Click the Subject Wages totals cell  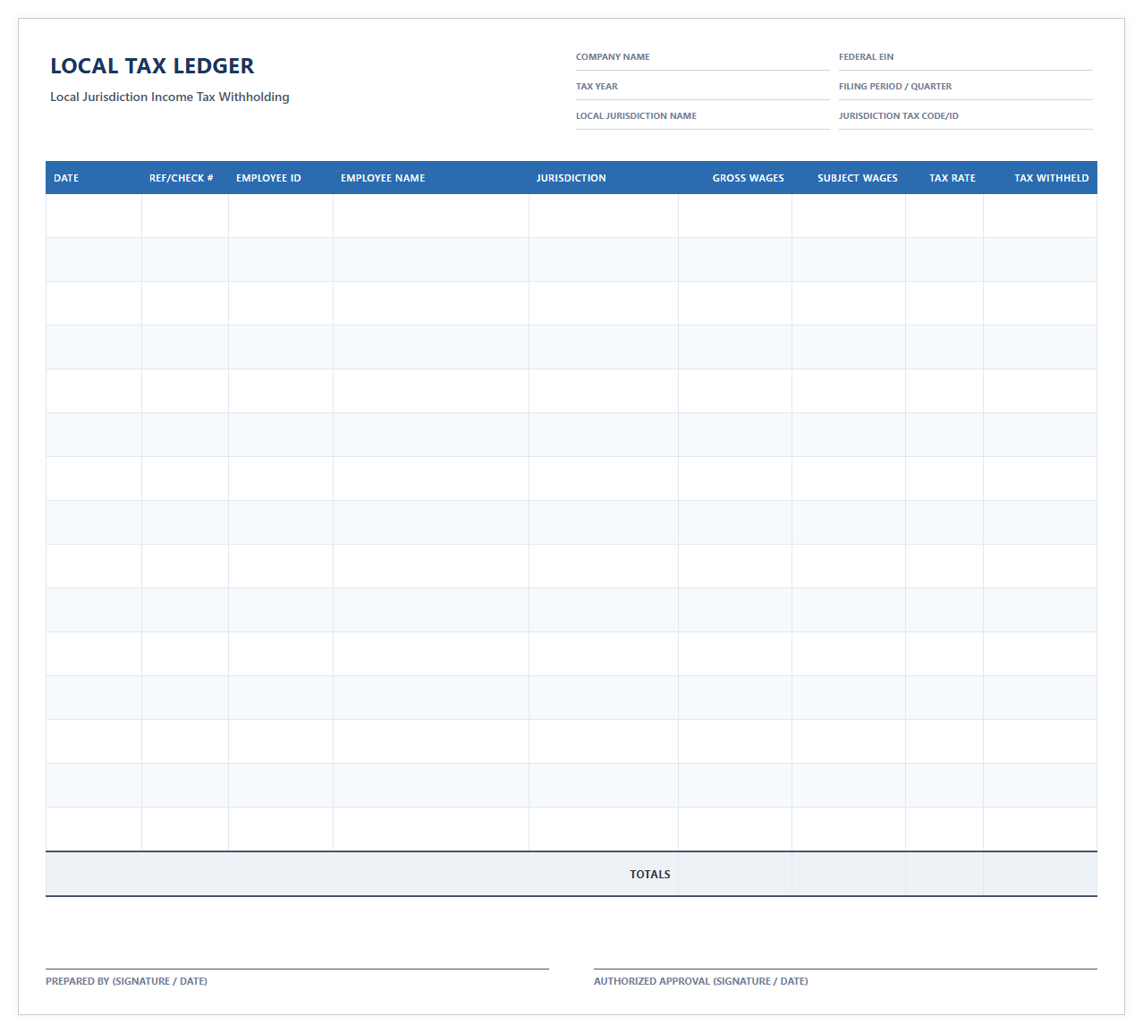point(849,875)
